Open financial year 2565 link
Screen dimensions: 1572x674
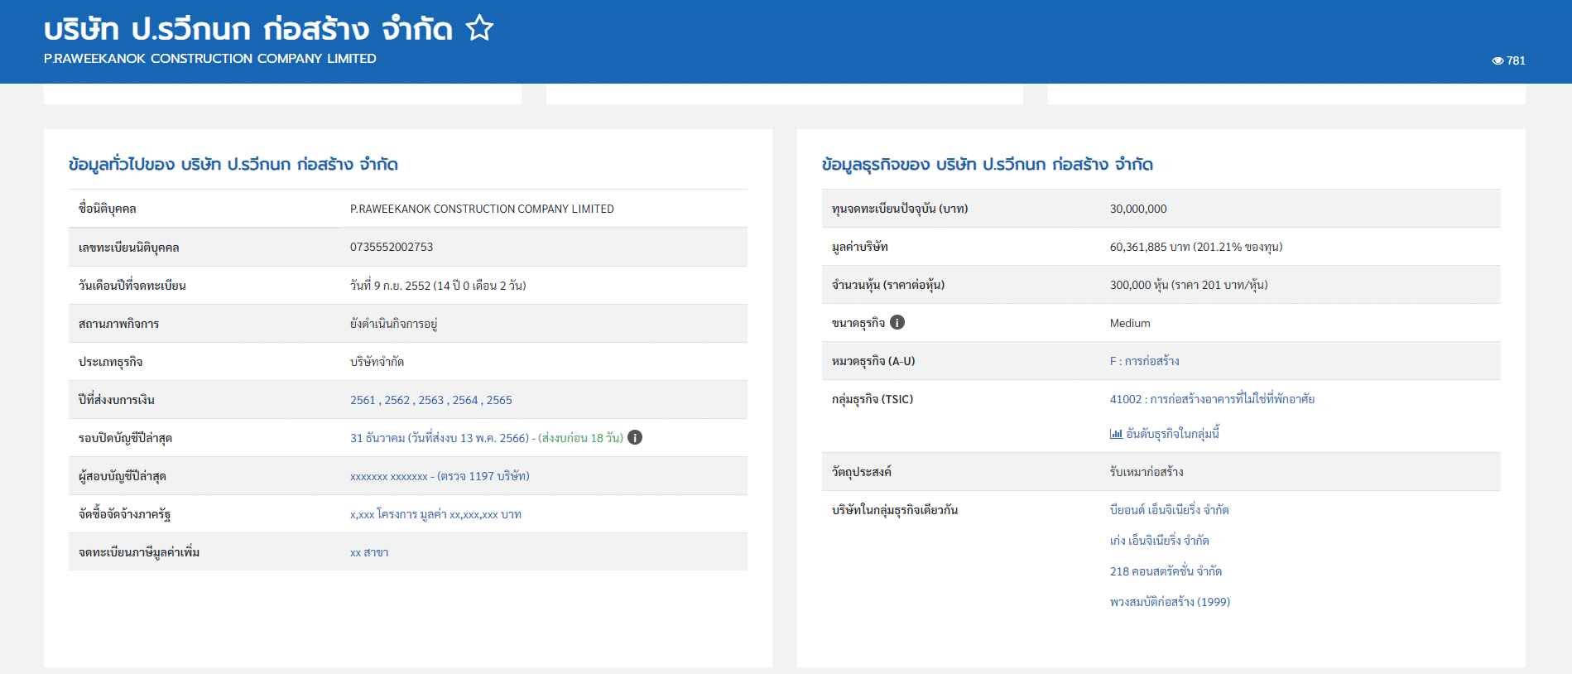click(499, 400)
